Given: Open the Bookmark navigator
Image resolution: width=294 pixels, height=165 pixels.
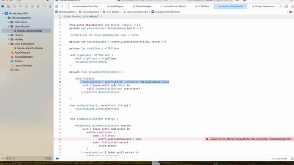Looking at the screenshot, I should (x=14, y=6).
